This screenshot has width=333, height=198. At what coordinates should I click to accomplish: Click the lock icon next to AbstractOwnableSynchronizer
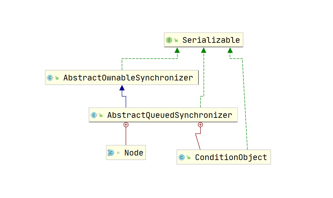57,78
